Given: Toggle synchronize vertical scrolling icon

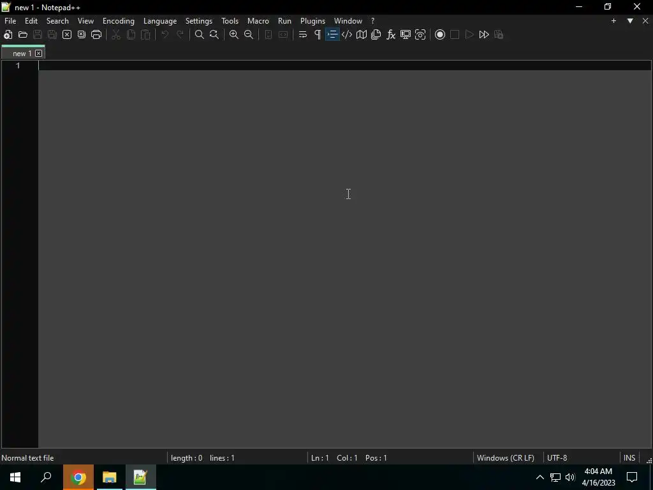Looking at the screenshot, I should coord(268,34).
